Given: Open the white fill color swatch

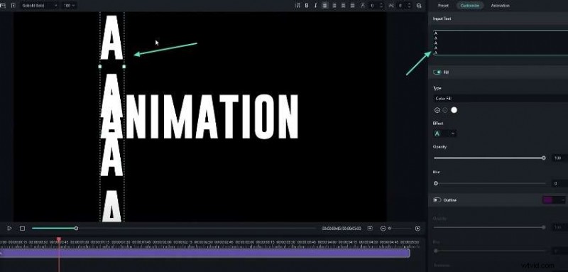Looking at the screenshot, I should coord(454,110).
